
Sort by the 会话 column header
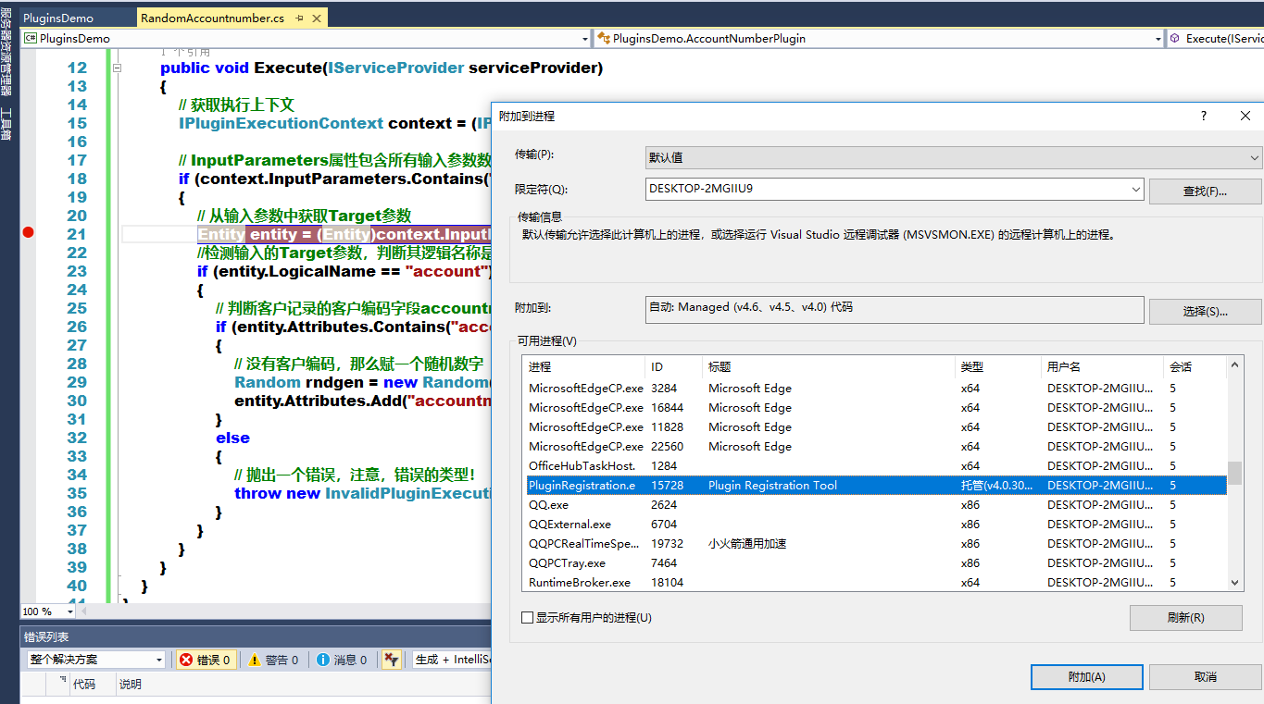tap(1195, 367)
